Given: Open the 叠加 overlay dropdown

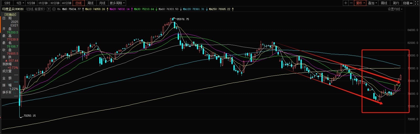Looking at the screenshot, I should (x=372, y=3).
